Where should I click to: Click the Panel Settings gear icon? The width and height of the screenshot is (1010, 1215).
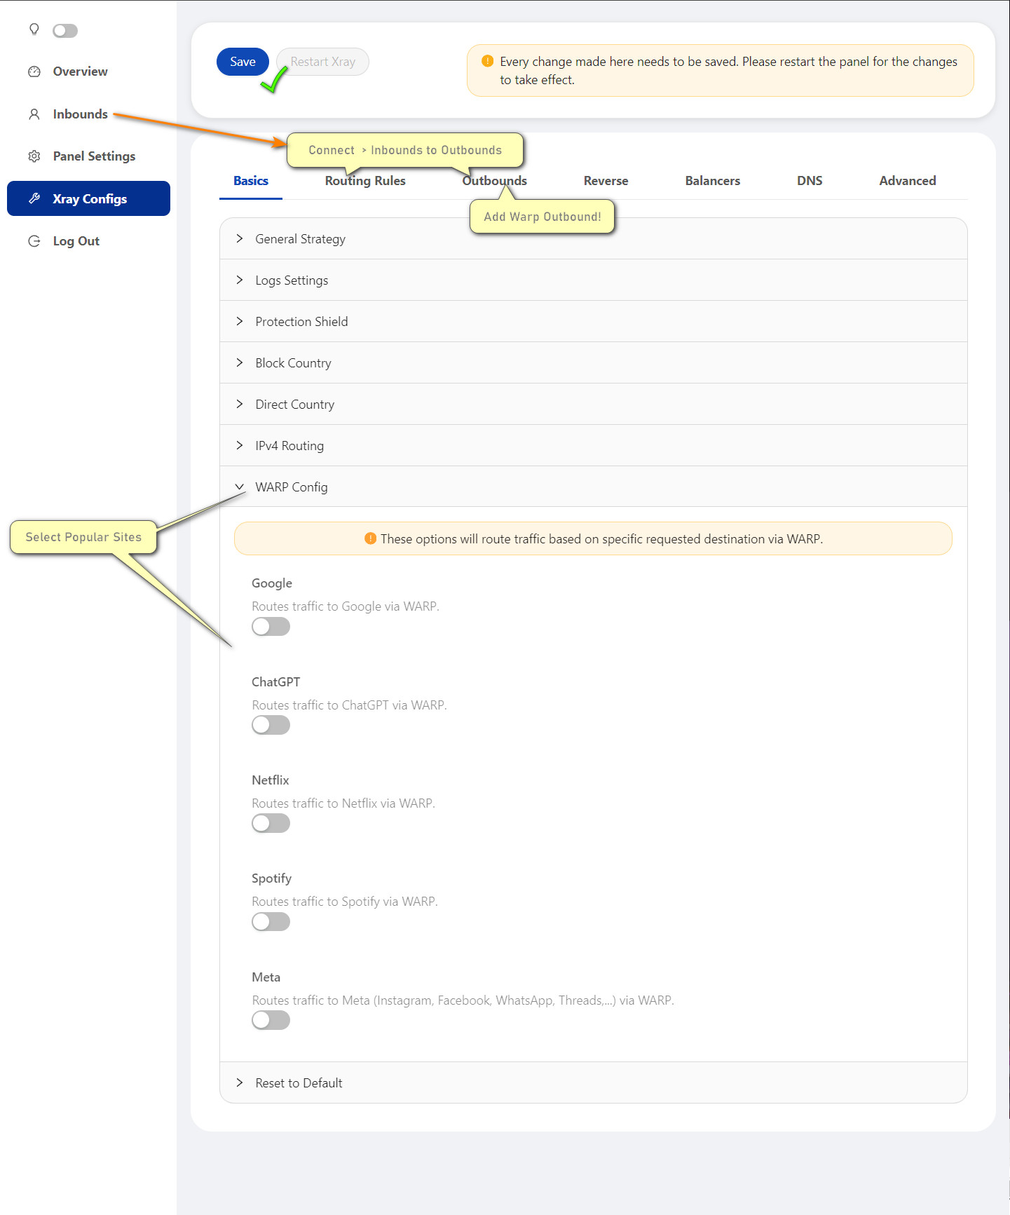34,156
